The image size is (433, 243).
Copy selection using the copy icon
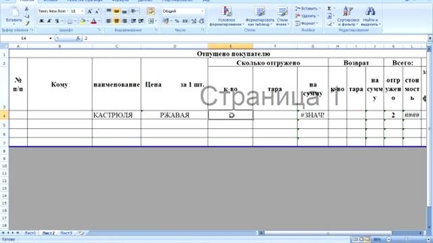(27, 16)
